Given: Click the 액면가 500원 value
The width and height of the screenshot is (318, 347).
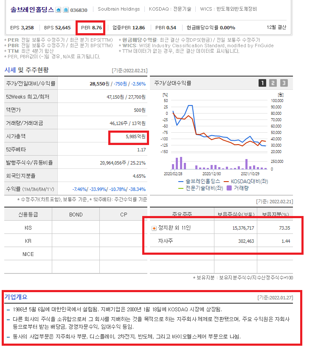Looking at the screenshot, I should 140,110.
